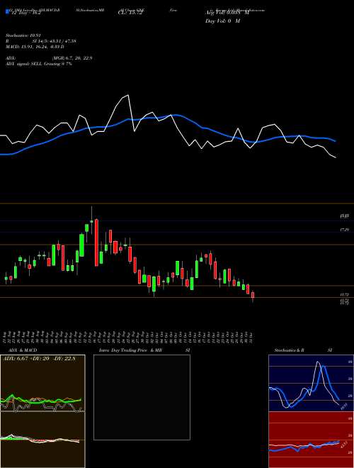Click the 'ADX & MACD' panel title
The height and width of the screenshot is (468, 354).
tap(23, 350)
